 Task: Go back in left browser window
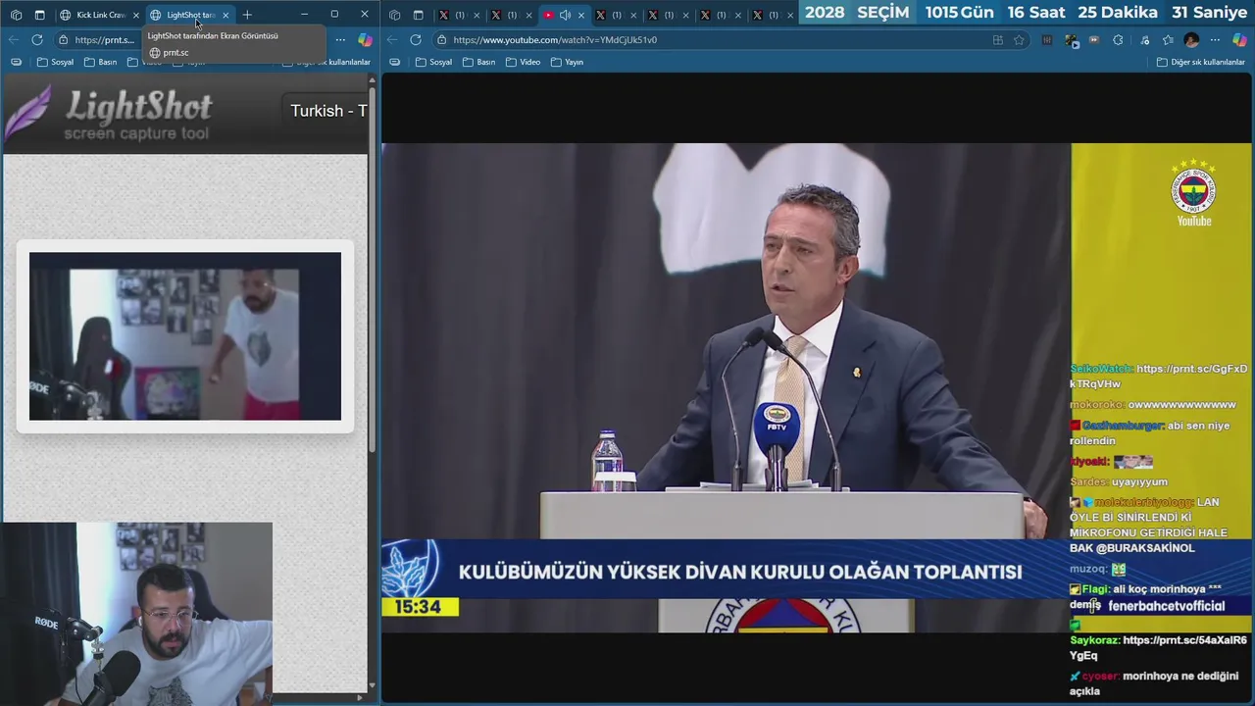click(13, 40)
